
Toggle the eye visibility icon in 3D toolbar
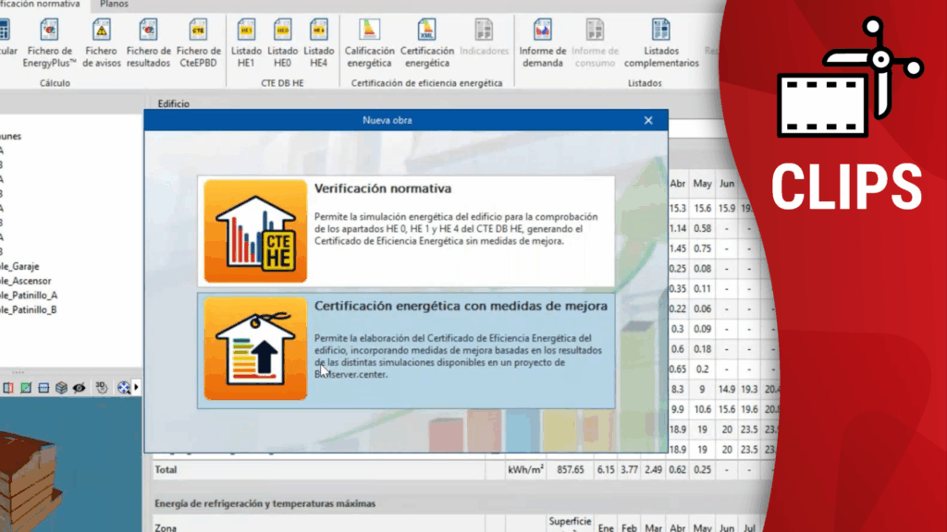[x=80, y=387]
